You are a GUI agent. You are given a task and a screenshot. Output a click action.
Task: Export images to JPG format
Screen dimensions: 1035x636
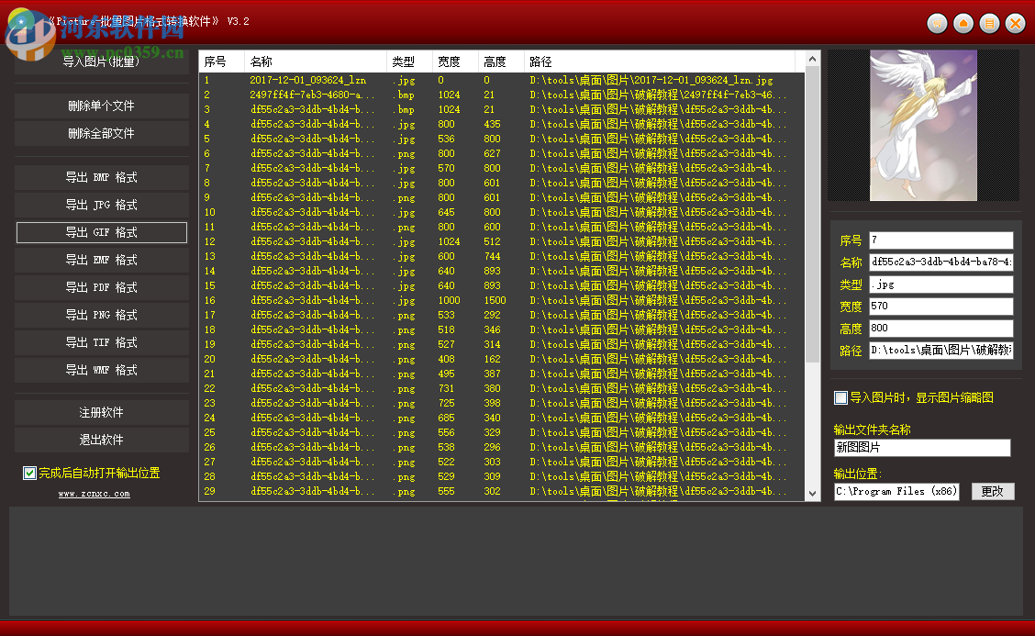tap(101, 206)
